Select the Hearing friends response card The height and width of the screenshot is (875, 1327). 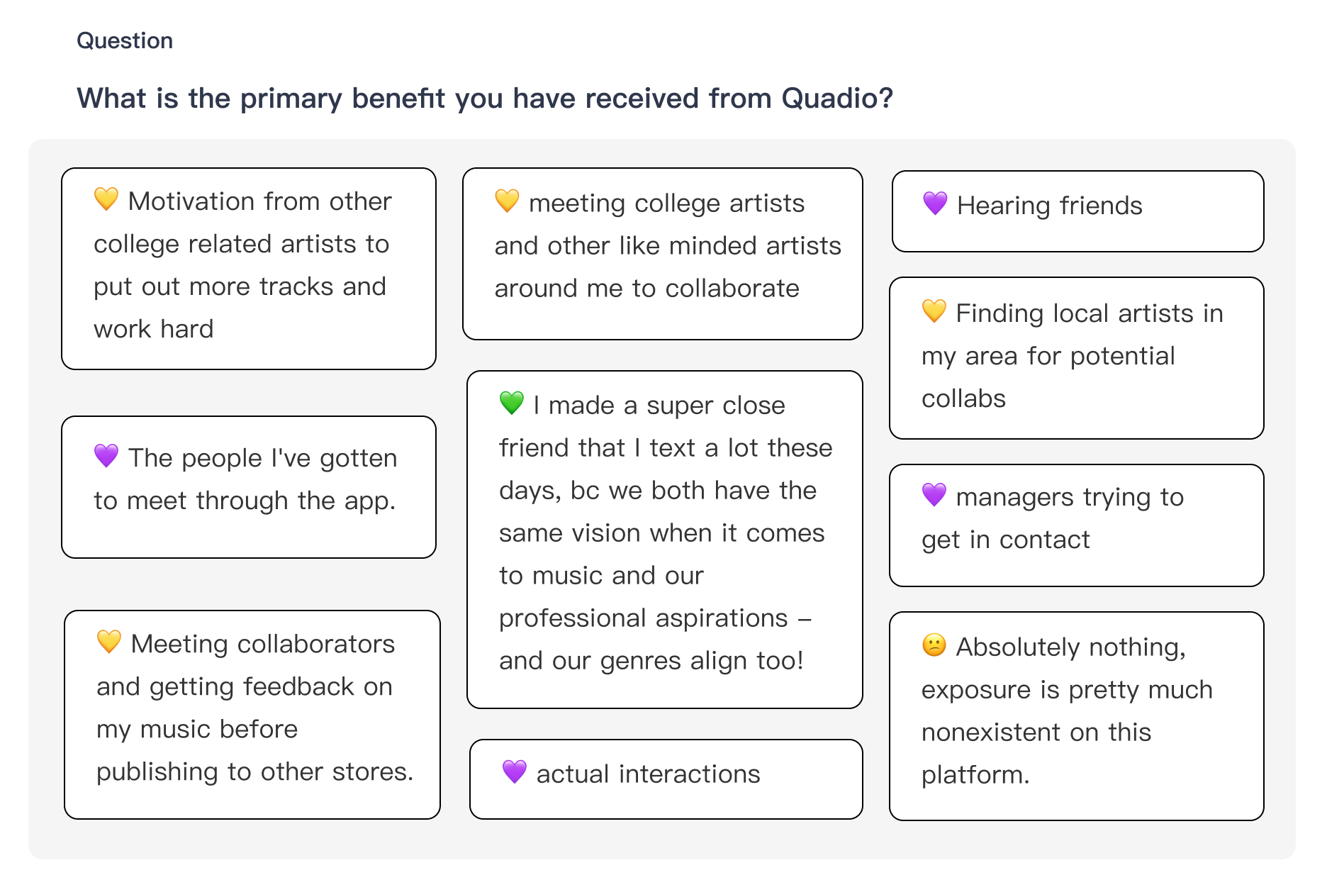pyautogui.click(x=1077, y=211)
